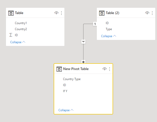Open more options menu for Table (2)
This screenshot has height=122, width=157.
(152, 13)
